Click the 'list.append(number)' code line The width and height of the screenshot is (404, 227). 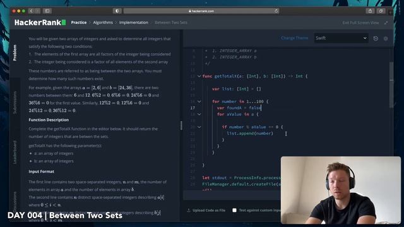(250, 133)
